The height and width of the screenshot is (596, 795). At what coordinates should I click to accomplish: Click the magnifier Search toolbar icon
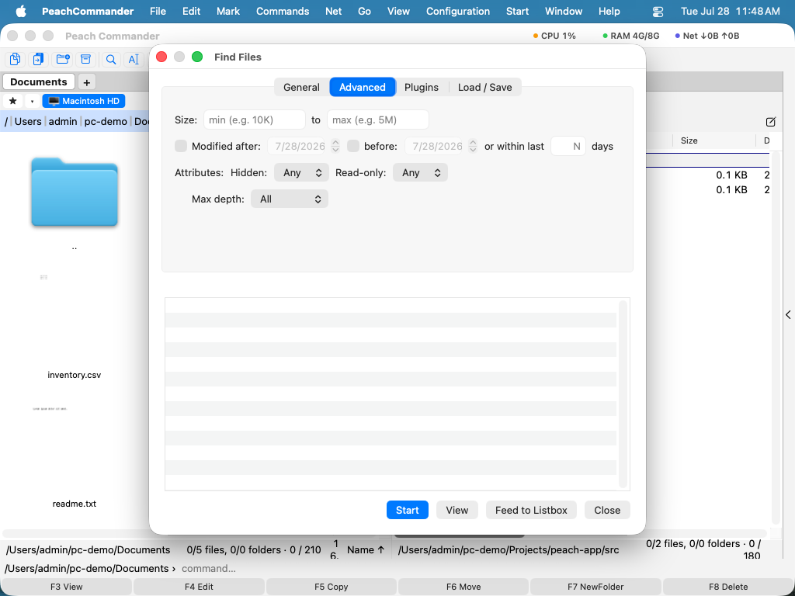pos(111,59)
